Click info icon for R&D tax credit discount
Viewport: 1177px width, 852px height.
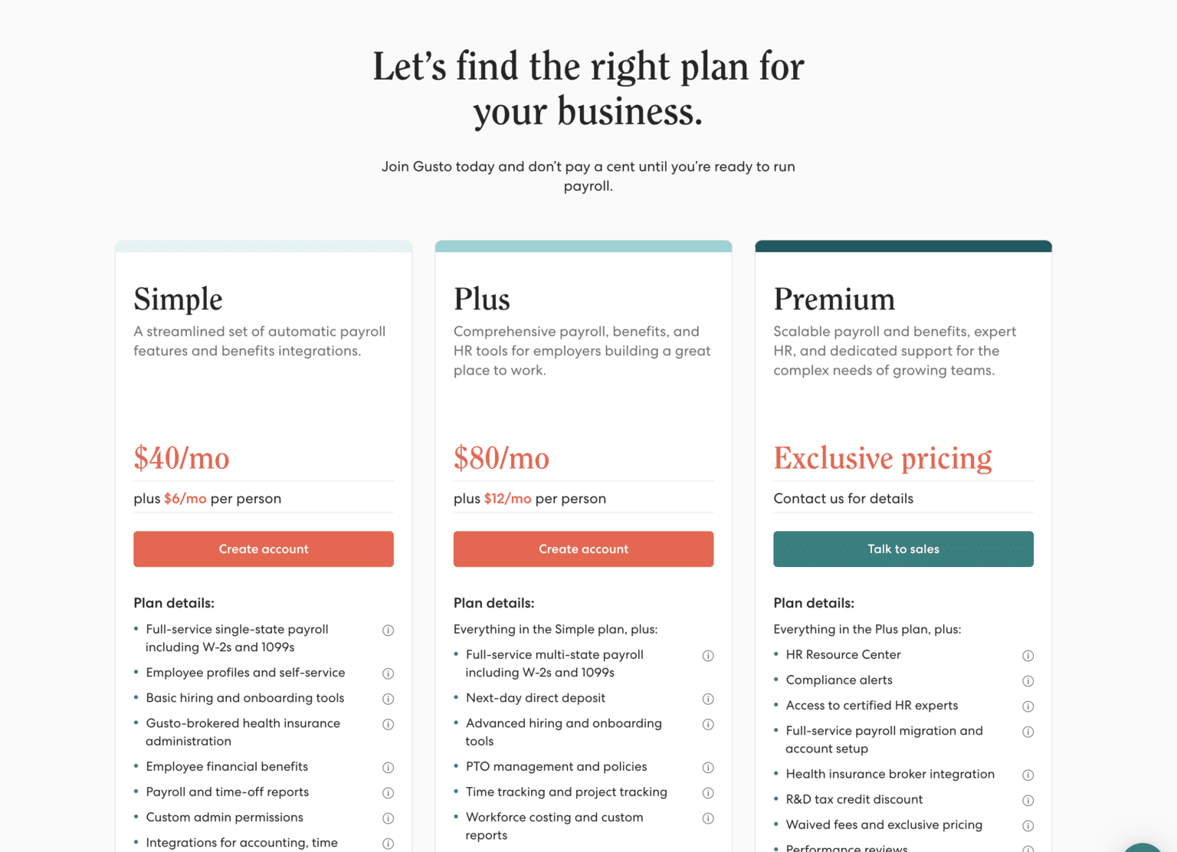1028,801
